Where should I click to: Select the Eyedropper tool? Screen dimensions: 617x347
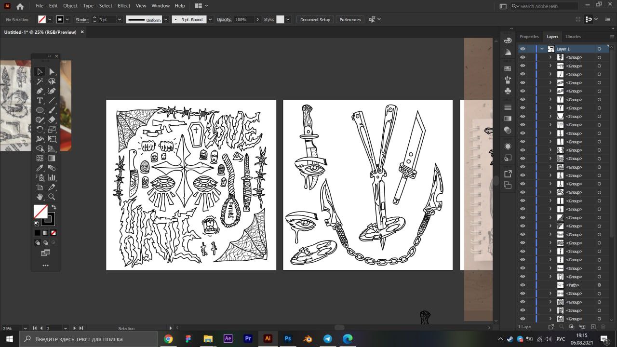pyautogui.click(x=40, y=168)
